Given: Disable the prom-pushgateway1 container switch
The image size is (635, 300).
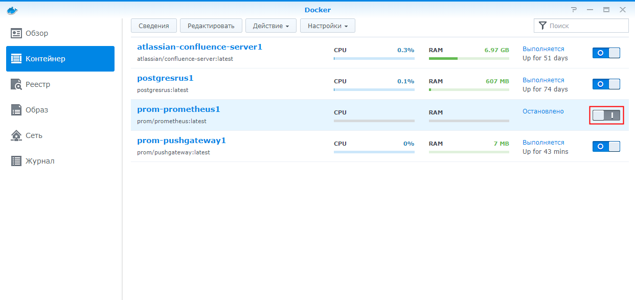Looking at the screenshot, I should click(606, 147).
